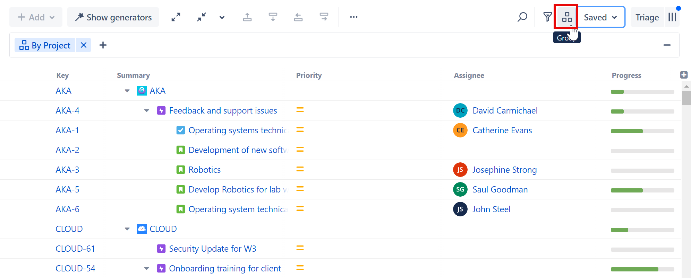Open the three-dot more actions menu
691x278 pixels.
pos(353,17)
